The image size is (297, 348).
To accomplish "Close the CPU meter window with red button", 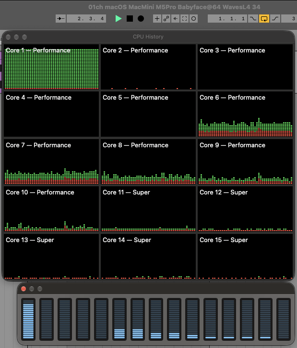I will click(24, 289).
